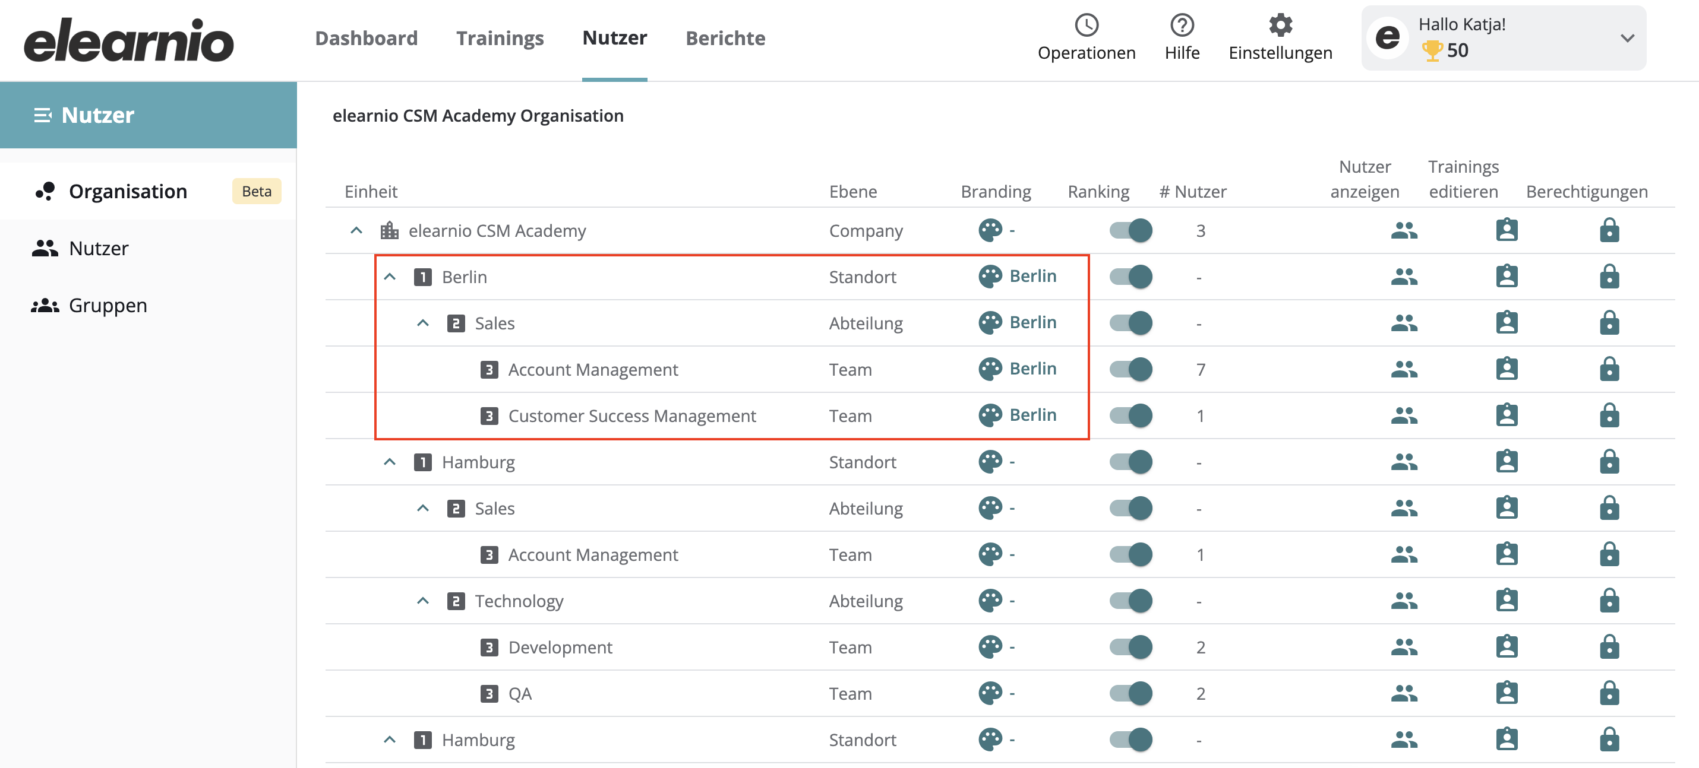Open permissions lock for QA team
The image size is (1699, 768).
tap(1609, 694)
